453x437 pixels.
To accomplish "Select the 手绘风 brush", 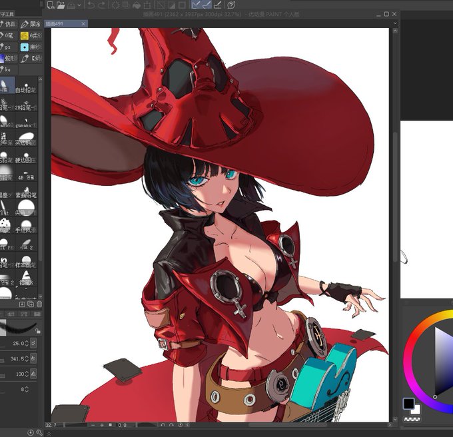I will pyautogui.click(x=26, y=226).
